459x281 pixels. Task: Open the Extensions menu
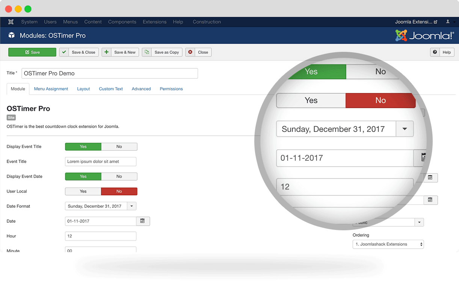point(154,22)
